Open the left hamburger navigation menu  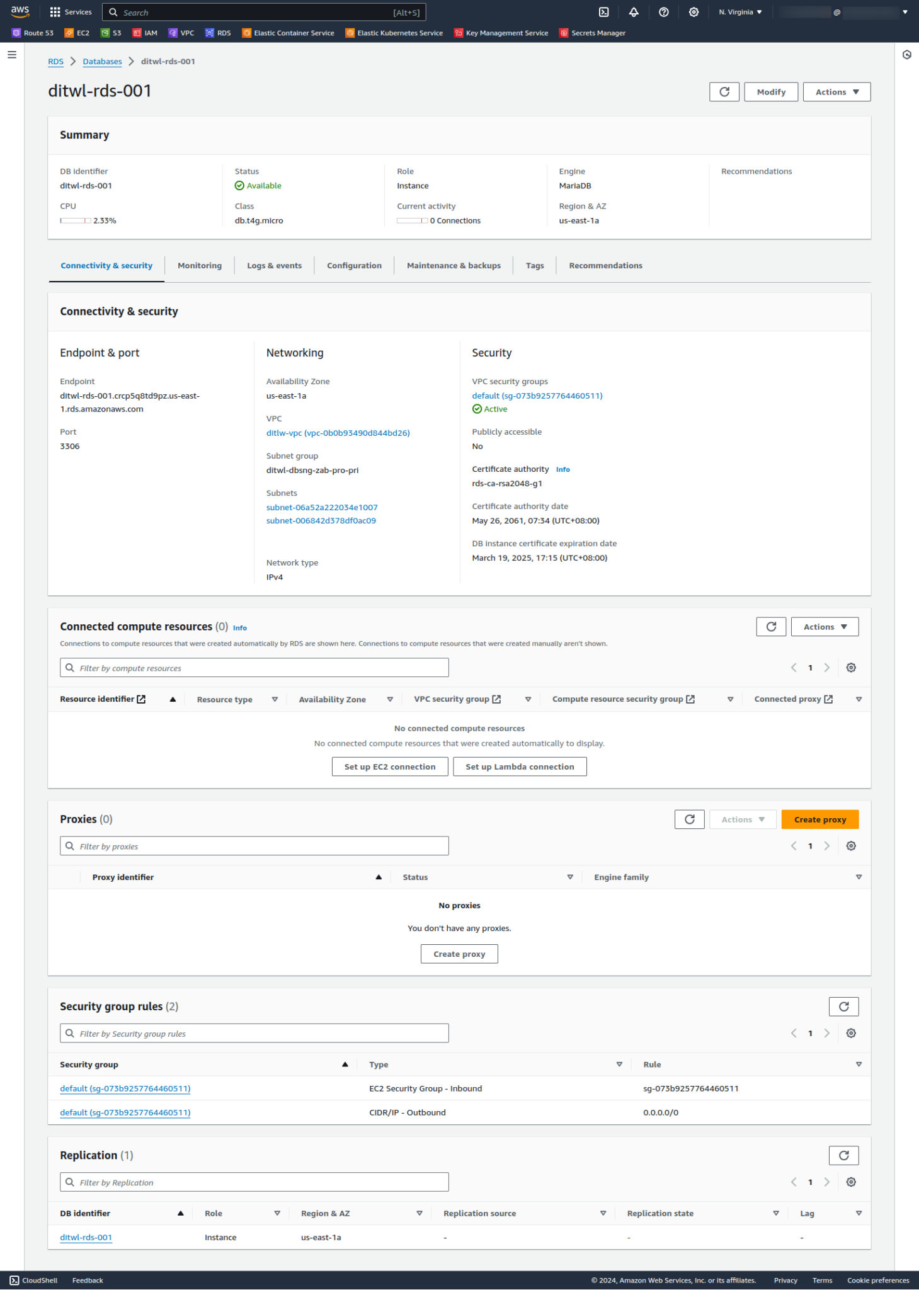pos(12,55)
